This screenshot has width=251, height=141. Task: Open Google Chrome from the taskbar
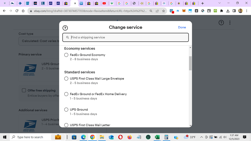click(92, 137)
